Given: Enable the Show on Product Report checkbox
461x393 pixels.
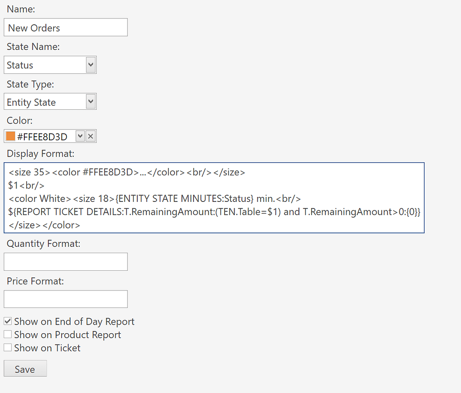Looking at the screenshot, I should [x=7, y=334].
